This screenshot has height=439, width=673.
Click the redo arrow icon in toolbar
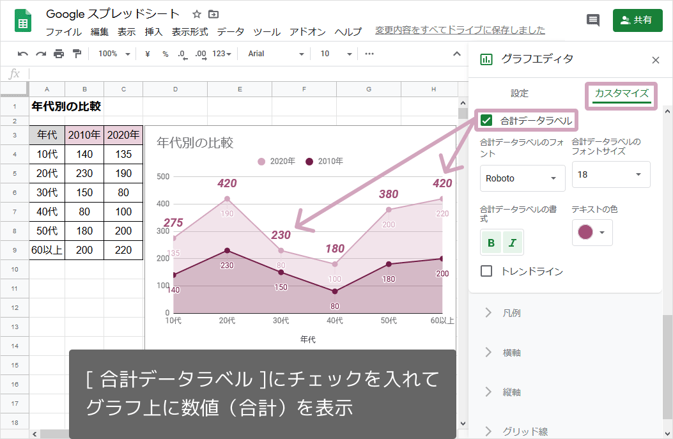(41, 54)
